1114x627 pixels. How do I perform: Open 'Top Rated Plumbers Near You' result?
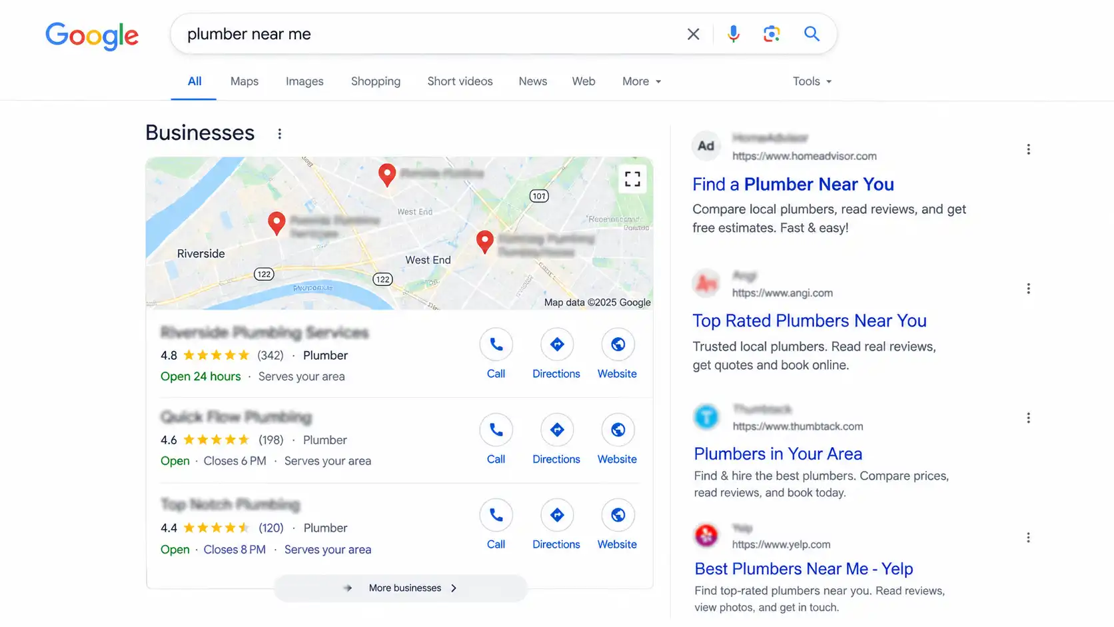click(x=810, y=321)
